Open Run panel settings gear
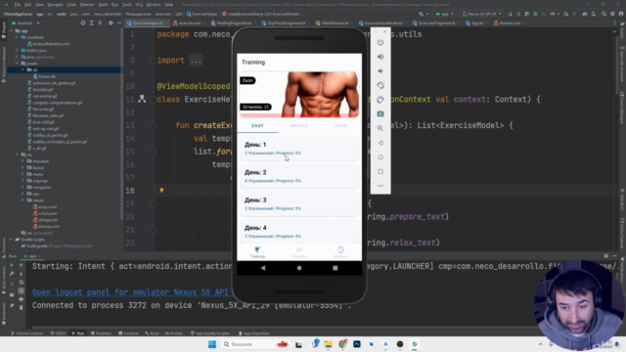Image resolution: width=626 pixels, height=352 pixels. pos(606,256)
